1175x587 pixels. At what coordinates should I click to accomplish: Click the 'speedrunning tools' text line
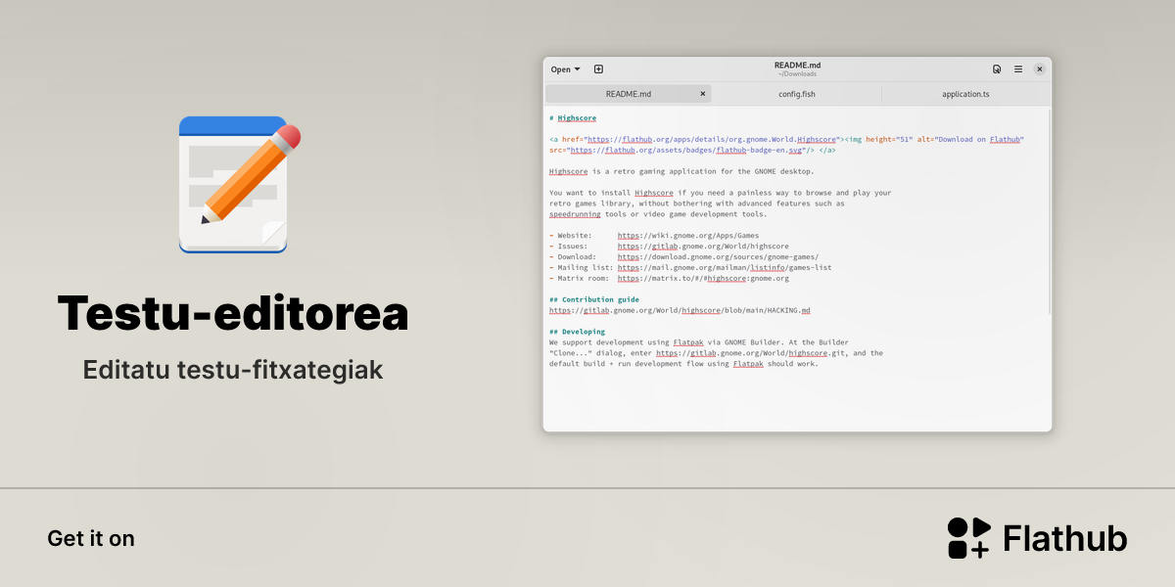pyautogui.click(x=658, y=214)
